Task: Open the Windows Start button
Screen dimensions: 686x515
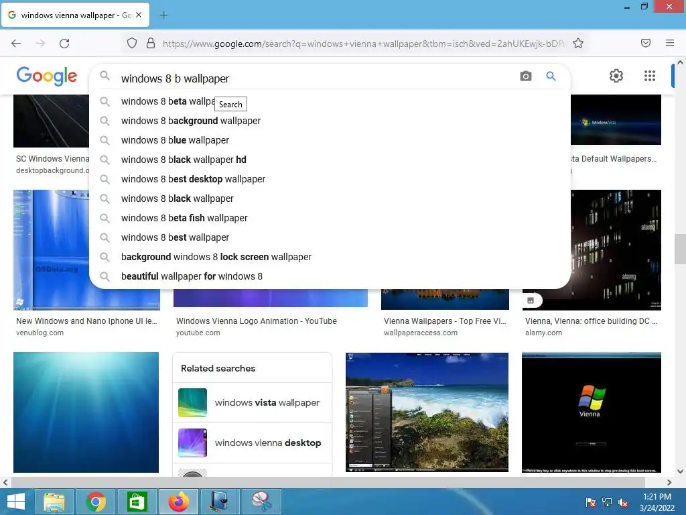Action: click(16, 502)
